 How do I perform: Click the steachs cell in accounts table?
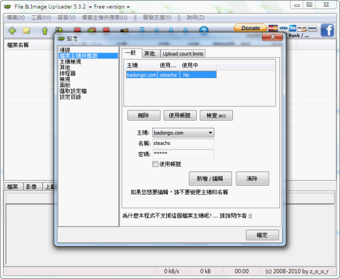coord(168,75)
